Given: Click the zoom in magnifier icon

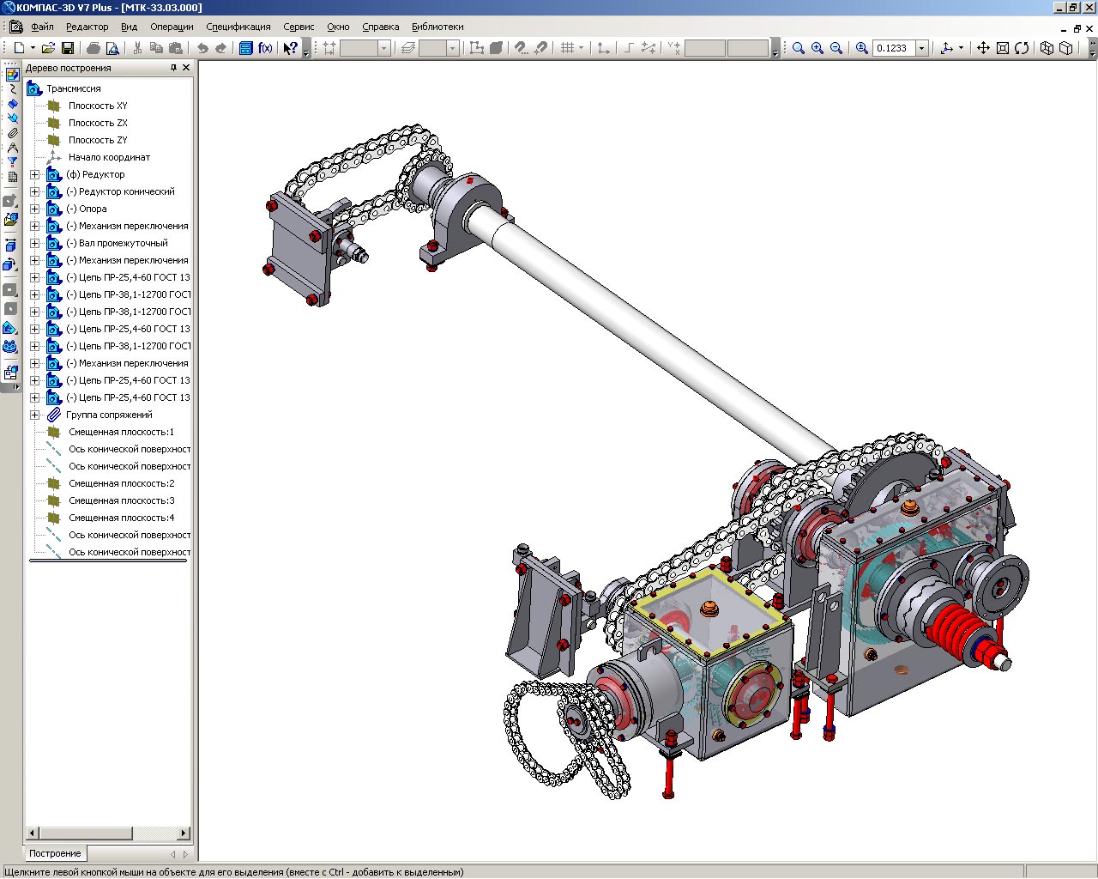Looking at the screenshot, I should [817, 48].
